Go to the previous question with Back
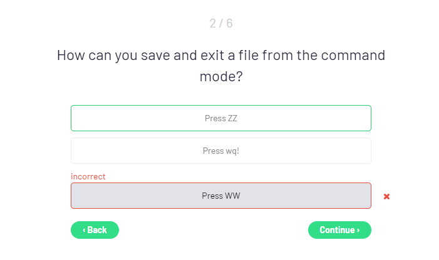Screen dimensions: 439x260 point(95,230)
